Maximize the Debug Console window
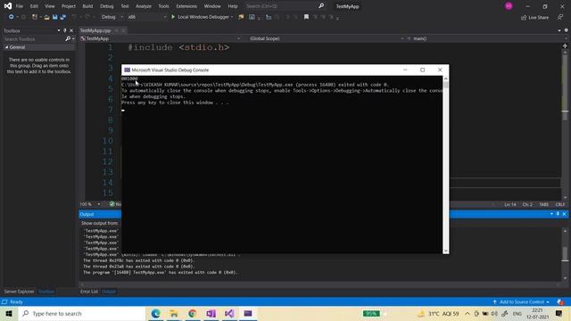Image resolution: width=571 pixels, height=321 pixels. (x=422, y=70)
